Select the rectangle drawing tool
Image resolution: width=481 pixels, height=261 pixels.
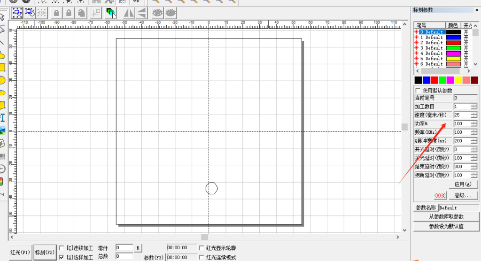[2, 68]
